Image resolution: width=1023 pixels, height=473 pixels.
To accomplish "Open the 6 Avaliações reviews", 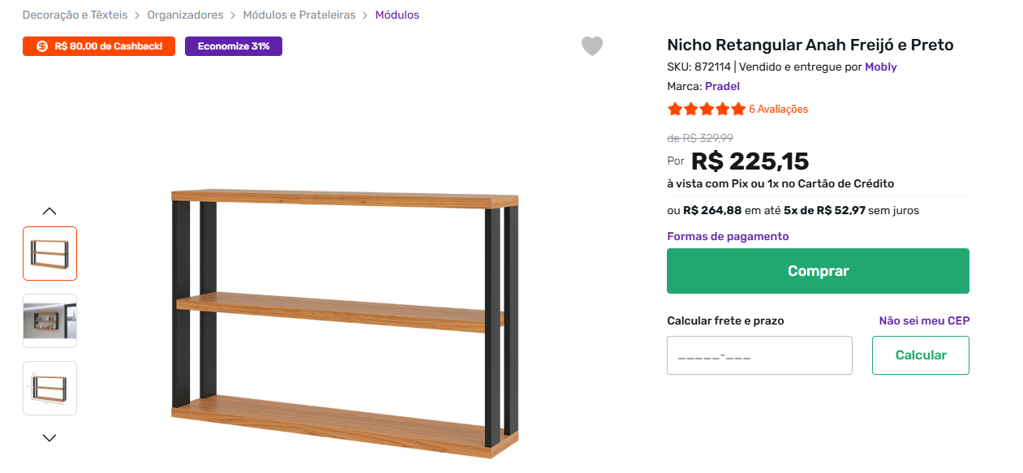I will point(778,108).
